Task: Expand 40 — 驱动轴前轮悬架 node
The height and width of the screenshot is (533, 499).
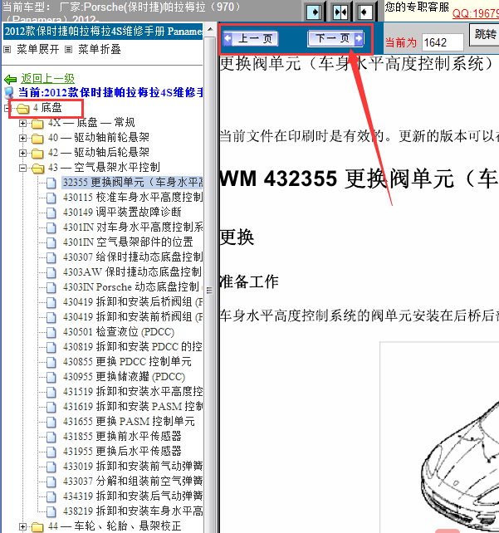Action: tap(22, 138)
